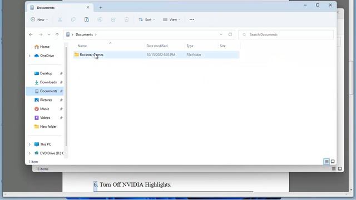Open the Sort dropdown
The image size is (356, 200).
[x=147, y=19]
